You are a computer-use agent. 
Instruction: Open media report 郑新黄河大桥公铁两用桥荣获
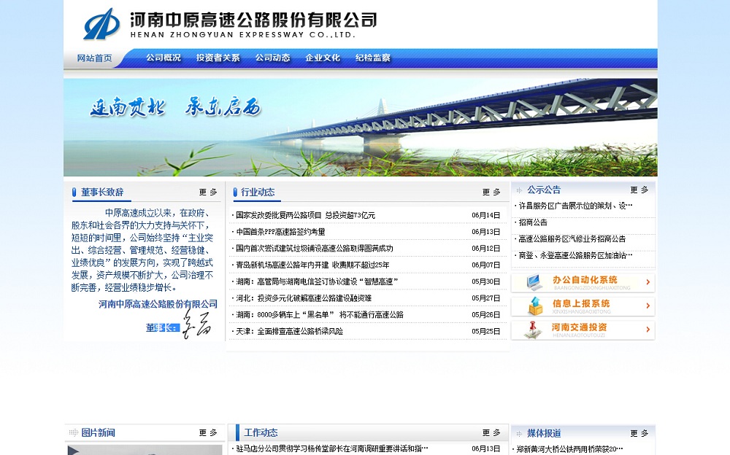point(570,449)
